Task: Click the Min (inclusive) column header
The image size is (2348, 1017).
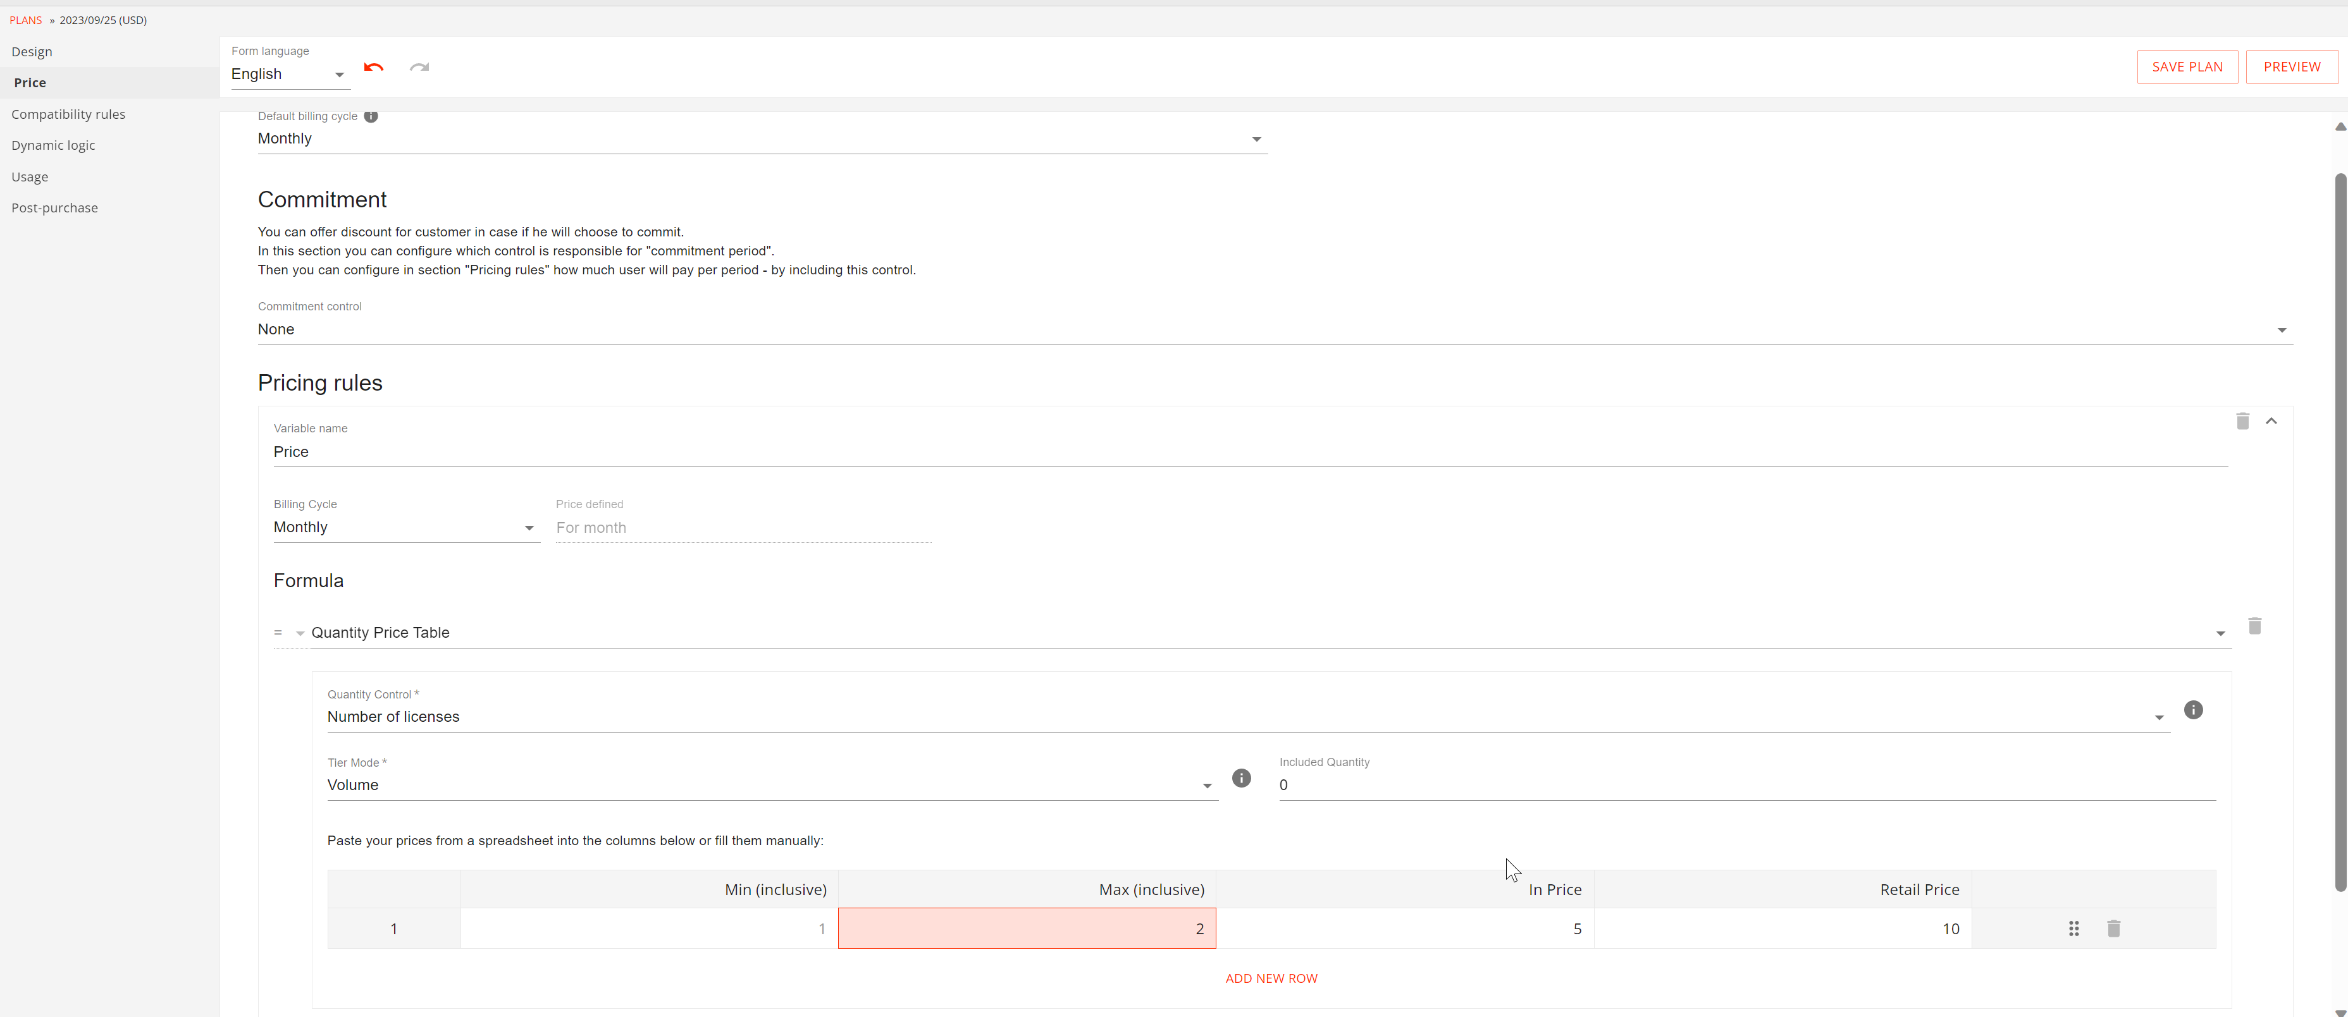Action: click(649, 889)
